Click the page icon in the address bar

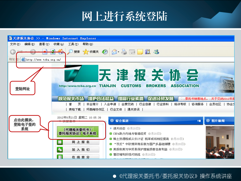[23, 60]
